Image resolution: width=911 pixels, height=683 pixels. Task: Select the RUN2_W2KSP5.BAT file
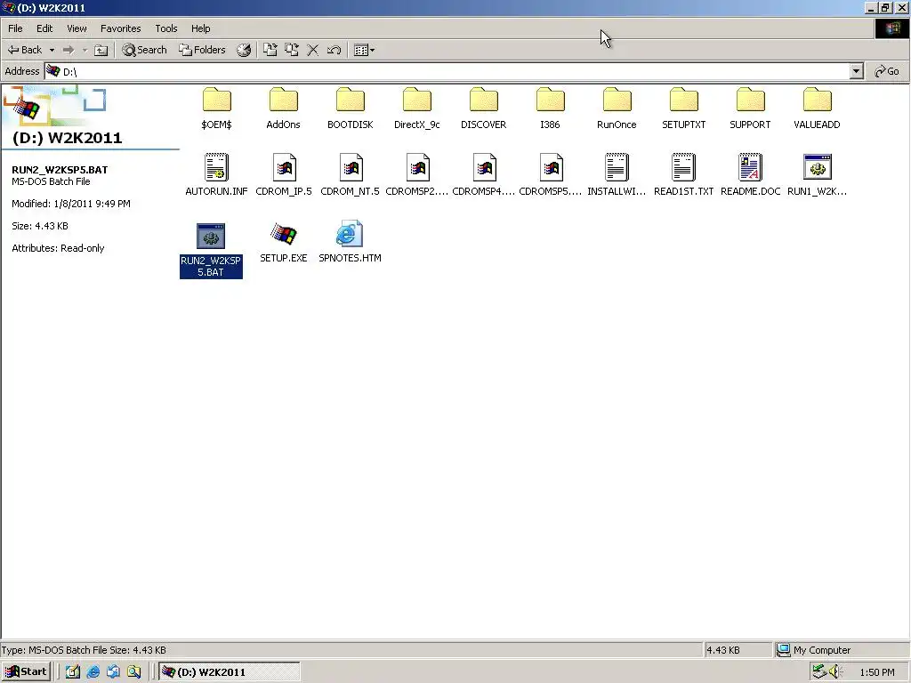click(211, 251)
